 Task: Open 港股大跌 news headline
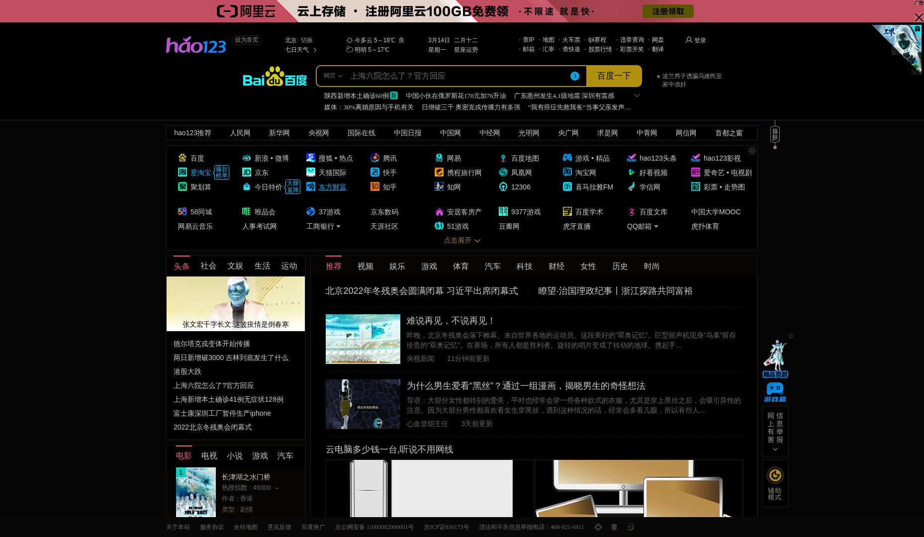pyautogui.click(x=187, y=371)
